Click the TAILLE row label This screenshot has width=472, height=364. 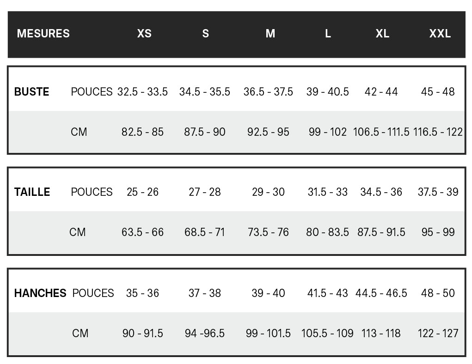pos(32,192)
